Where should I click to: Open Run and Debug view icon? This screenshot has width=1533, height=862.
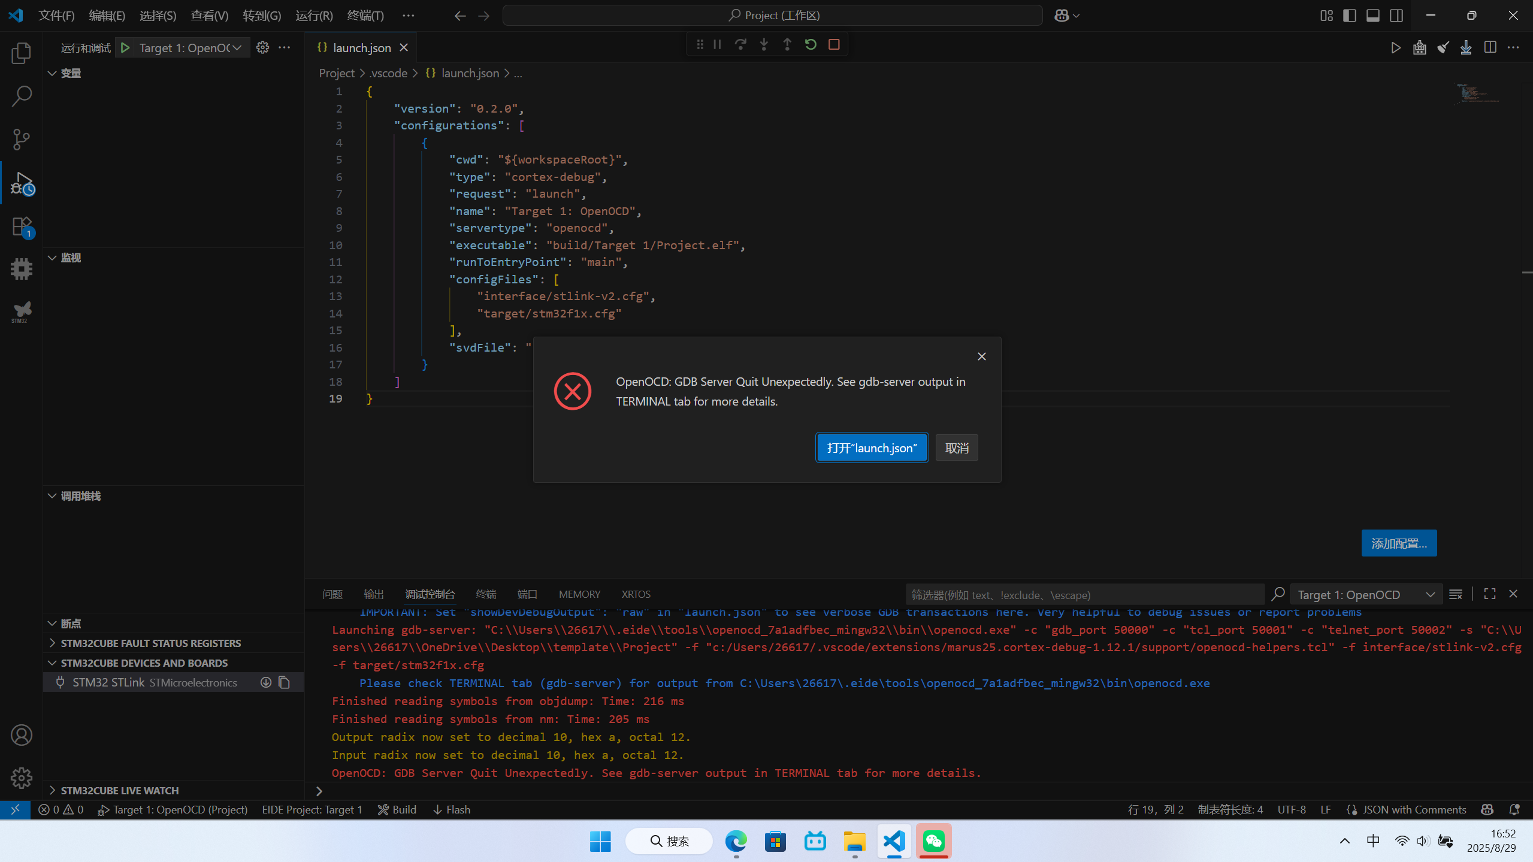point(22,183)
